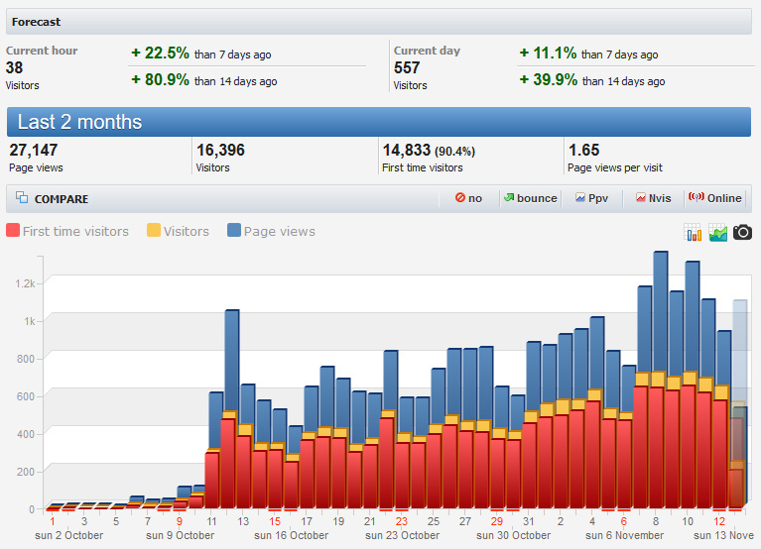
Task: Switch to area chart view icon
Action: (717, 233)
